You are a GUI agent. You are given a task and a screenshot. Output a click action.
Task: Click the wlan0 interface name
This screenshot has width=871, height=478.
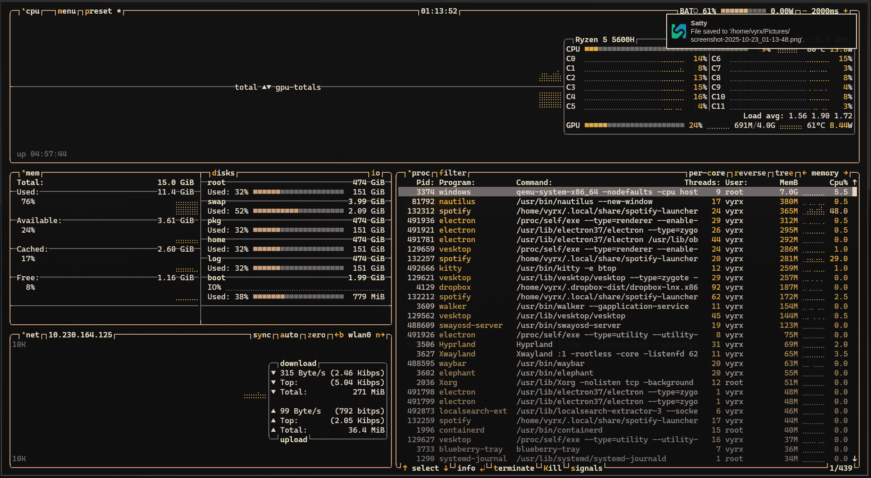pyautogui.click(x=360, y=335)
